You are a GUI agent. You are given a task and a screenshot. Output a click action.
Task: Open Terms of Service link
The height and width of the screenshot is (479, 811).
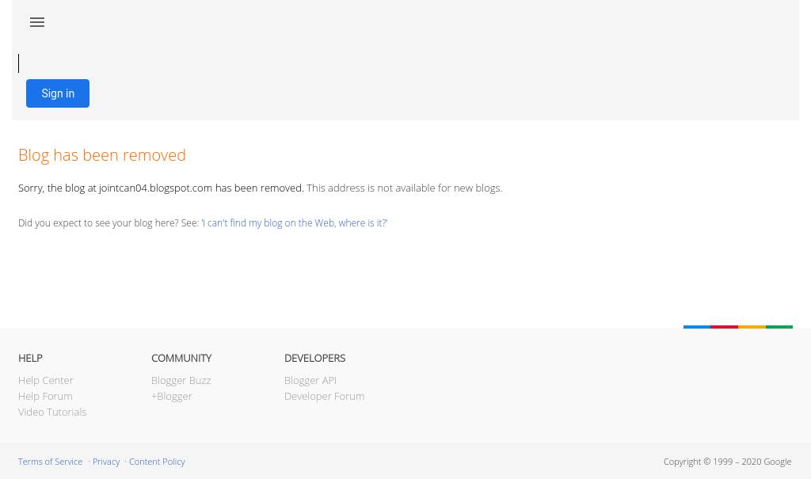(x=50, y=462)
